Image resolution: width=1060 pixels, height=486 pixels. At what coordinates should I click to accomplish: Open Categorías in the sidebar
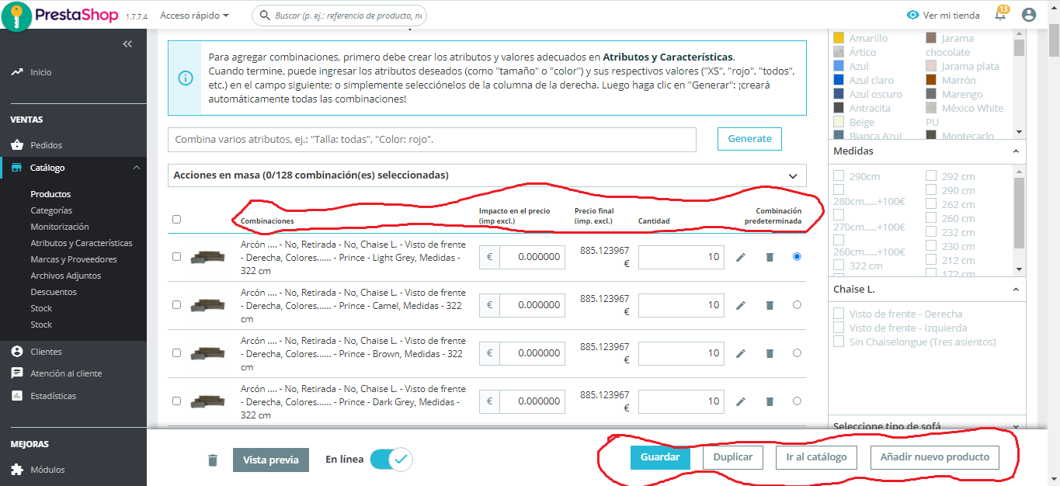pyautogui.click(x=51, y=210)
